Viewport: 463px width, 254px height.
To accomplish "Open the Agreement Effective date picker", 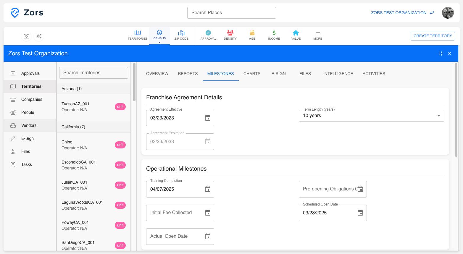I will coord(208,118).
